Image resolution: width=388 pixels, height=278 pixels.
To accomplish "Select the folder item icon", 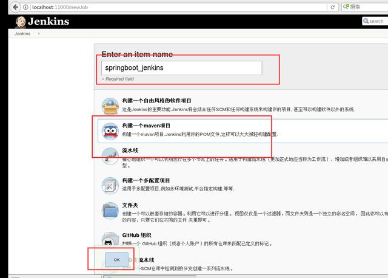I will 110,211.
